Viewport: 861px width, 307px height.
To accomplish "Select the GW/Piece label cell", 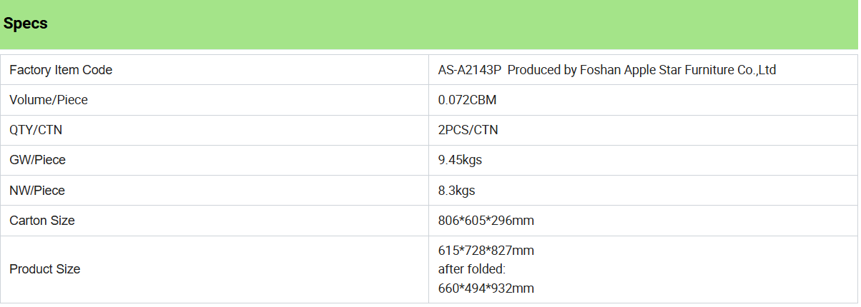I will click(x=215, y=160).
